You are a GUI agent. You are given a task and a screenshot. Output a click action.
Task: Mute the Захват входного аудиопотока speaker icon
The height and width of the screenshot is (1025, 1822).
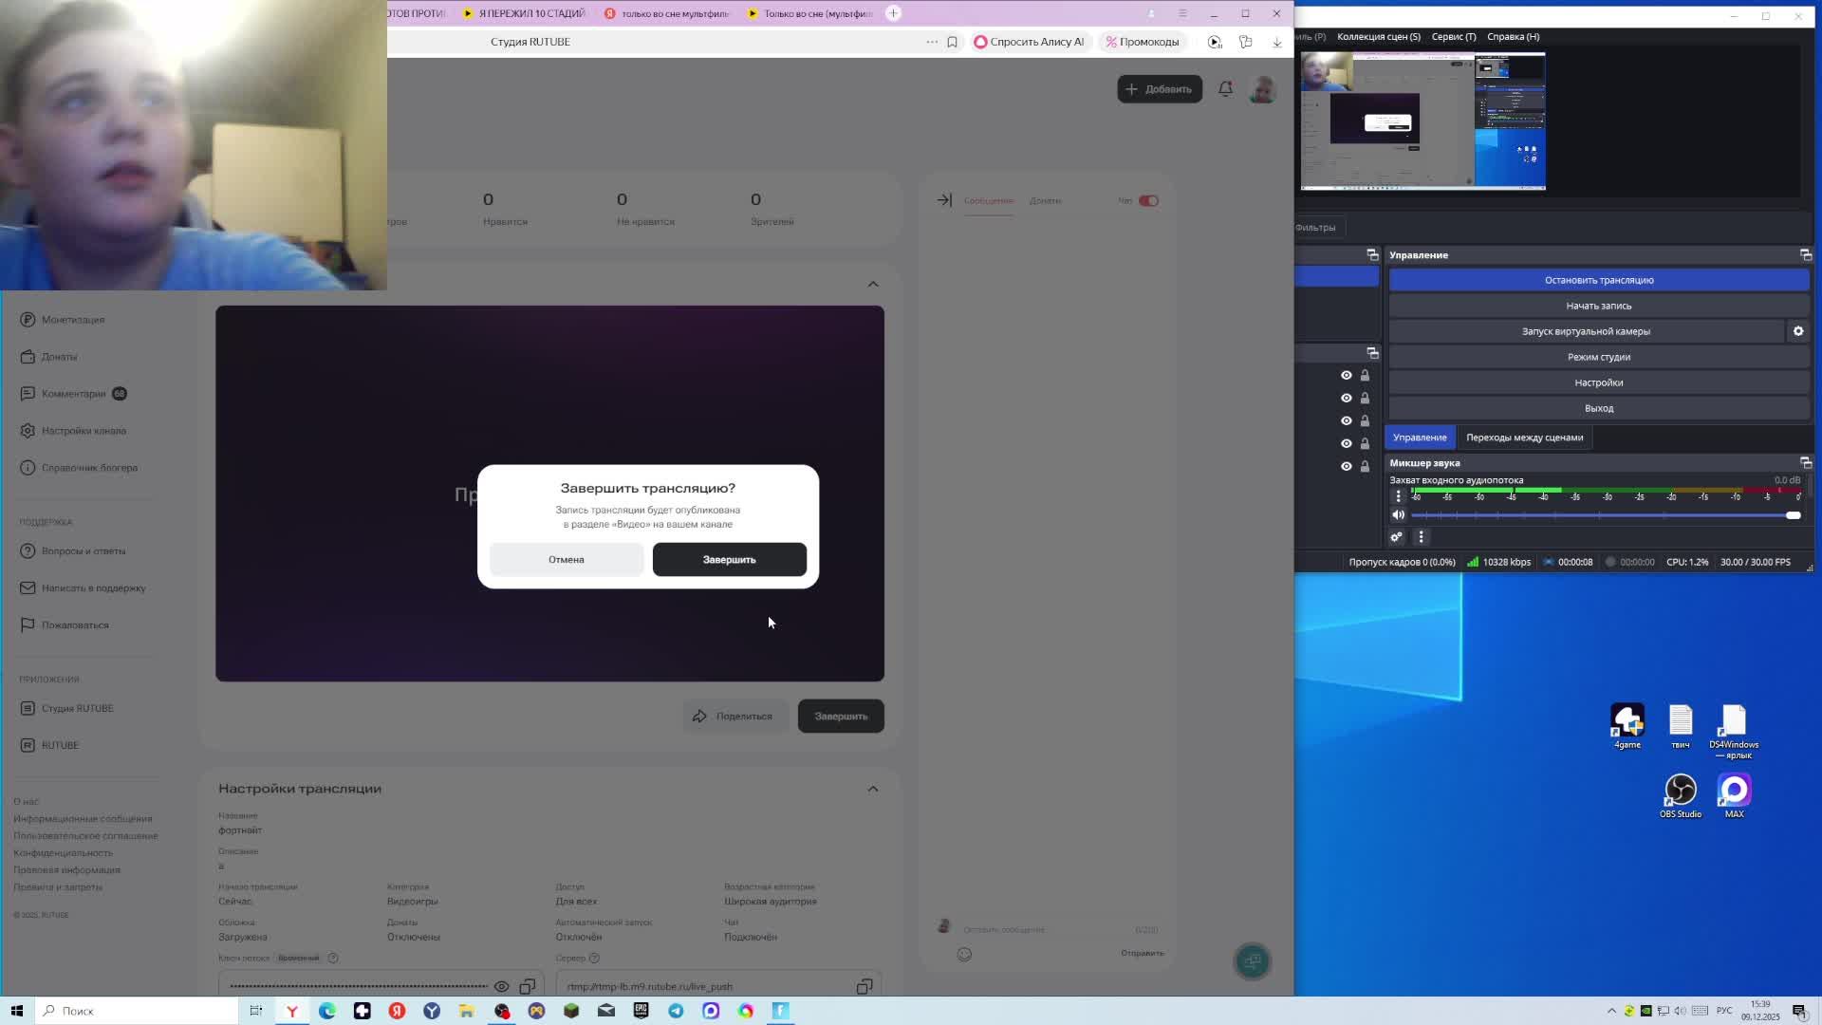pos(1398,515)
